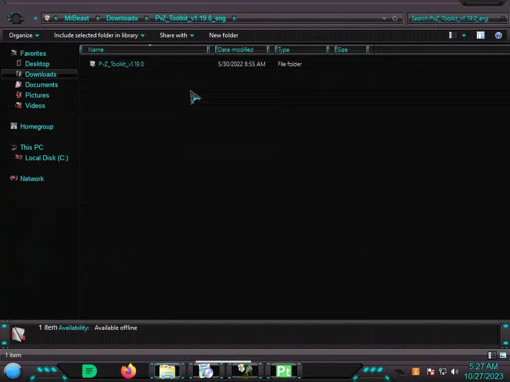
Task: Click the details pane folder thumbnail
Action: [18, 334]
